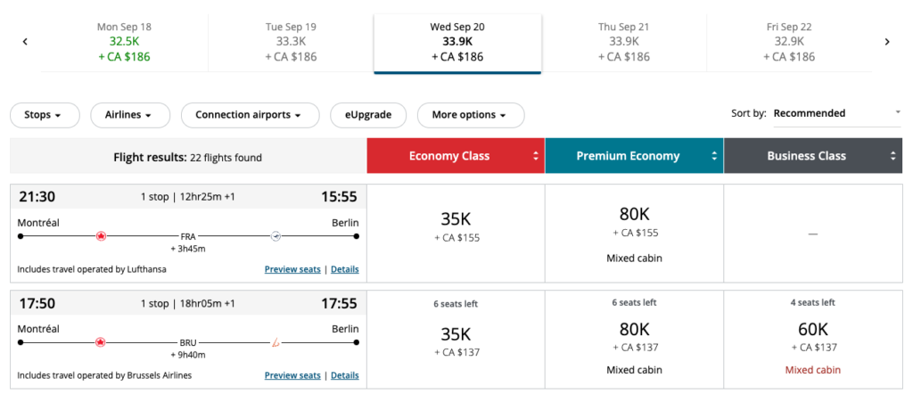Viewport: 913px width, 394px height.
Task: Toggle the eUpgrade filter button
Action: point(367,115)
